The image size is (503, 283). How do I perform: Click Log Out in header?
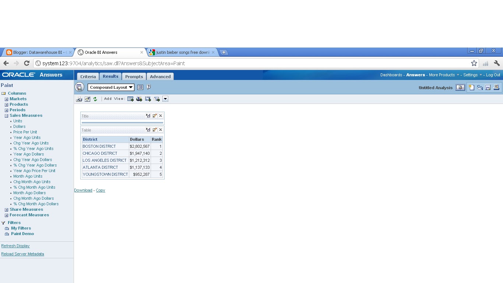click(493, 75)
